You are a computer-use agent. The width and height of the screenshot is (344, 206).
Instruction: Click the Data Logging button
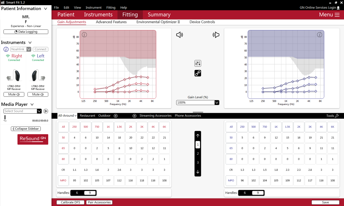26,32
